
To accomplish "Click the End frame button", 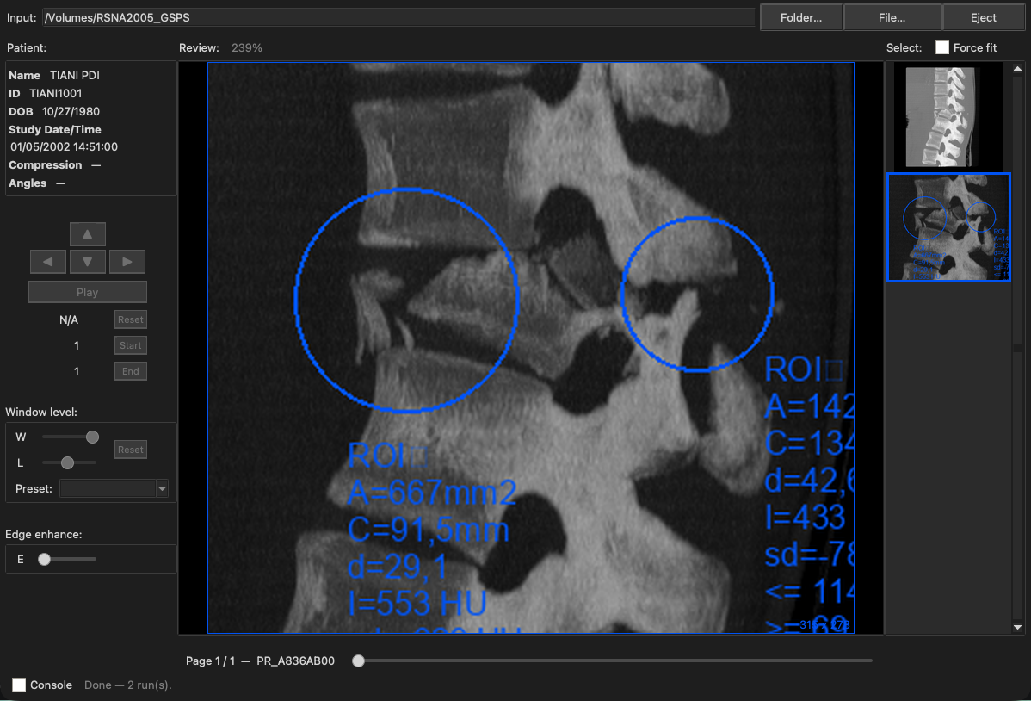I will pyautogui.click(x=130, y=371).
